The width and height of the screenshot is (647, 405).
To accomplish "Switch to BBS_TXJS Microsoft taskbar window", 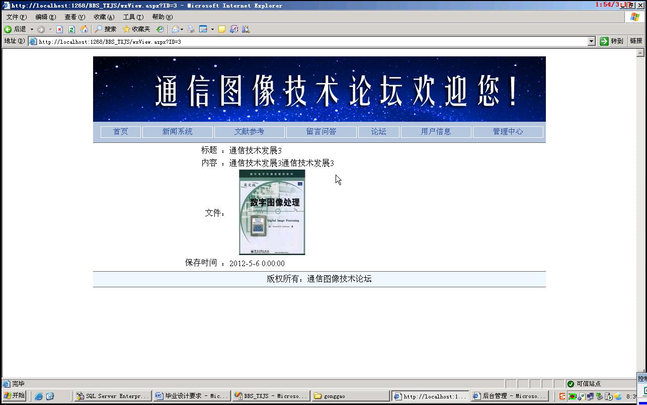I will click(x=271, y=396).
